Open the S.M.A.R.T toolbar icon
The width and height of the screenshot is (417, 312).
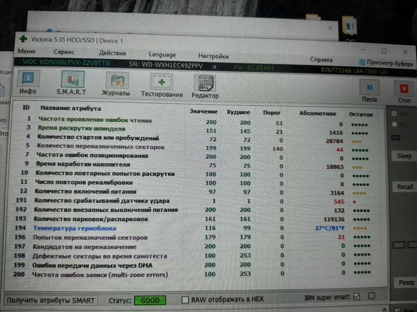click(x=72, y=83)
